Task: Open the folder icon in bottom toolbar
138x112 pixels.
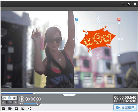Action: (10, 108)
